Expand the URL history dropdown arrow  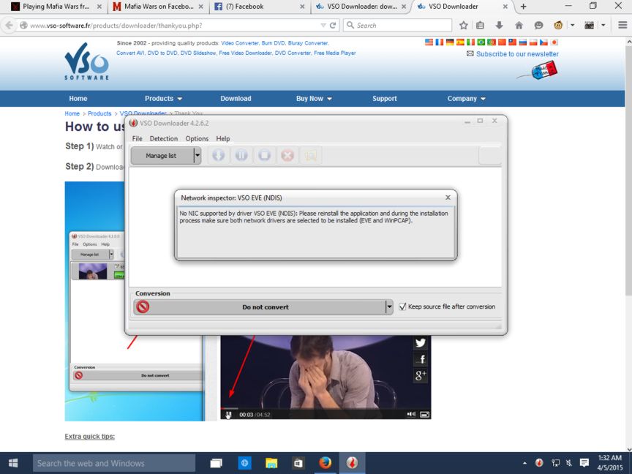tap(323, 26)
